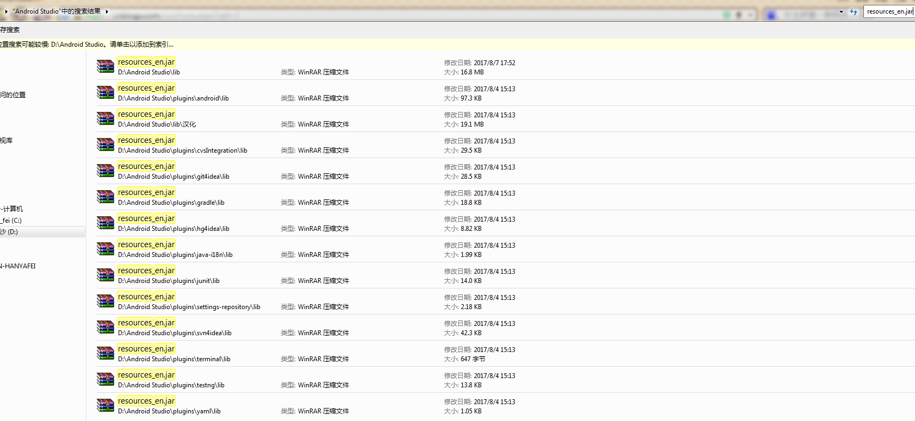Click WinRAR icon of D:\Android Studio\lib file
This screenshot has height=421, width=915.
105,66
